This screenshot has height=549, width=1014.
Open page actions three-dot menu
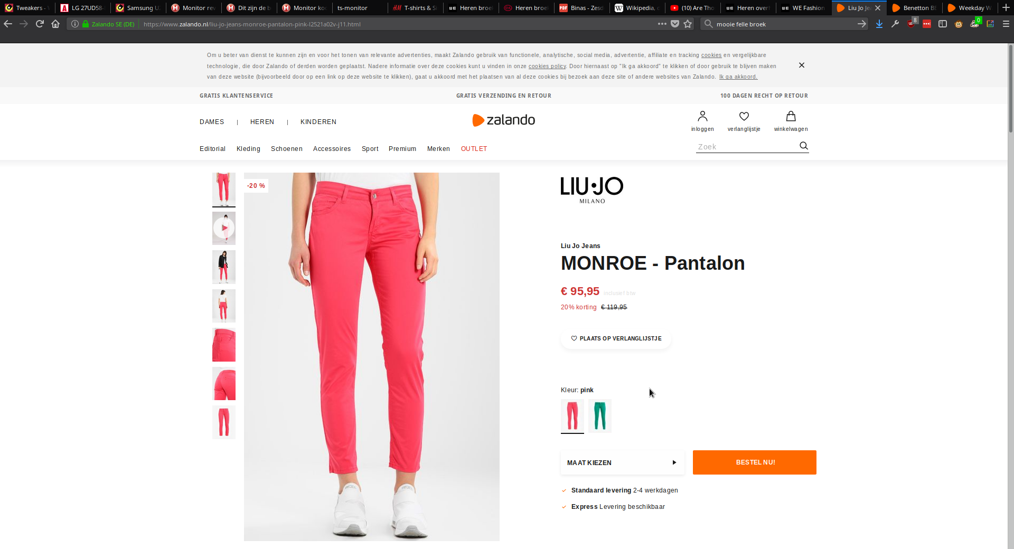coord(662,24)
